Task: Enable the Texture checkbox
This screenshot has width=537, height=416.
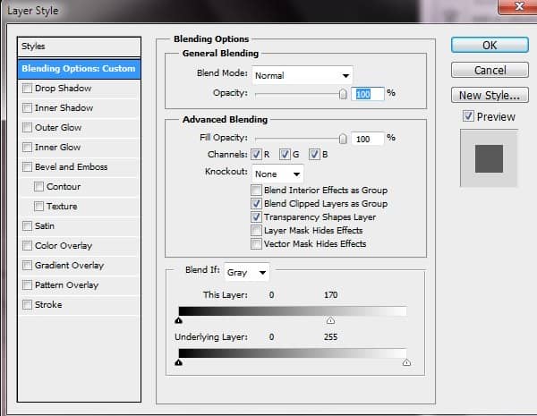Action: point(39,207)
